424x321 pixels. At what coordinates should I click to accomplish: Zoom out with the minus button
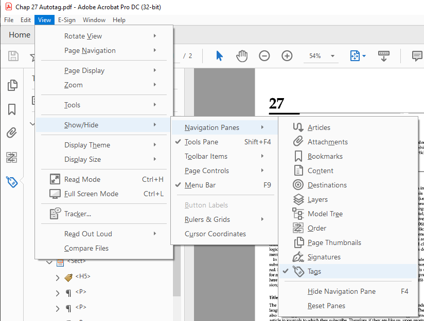[x=264, y=56]
